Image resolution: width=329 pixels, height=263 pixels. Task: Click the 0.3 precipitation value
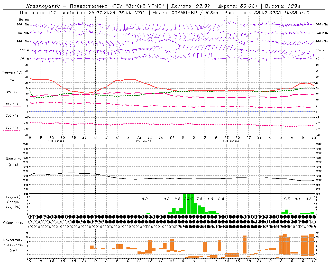[x=167, y=199]
